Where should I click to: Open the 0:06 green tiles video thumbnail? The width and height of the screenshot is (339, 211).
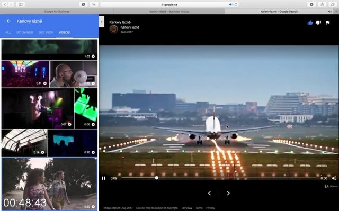86,108
